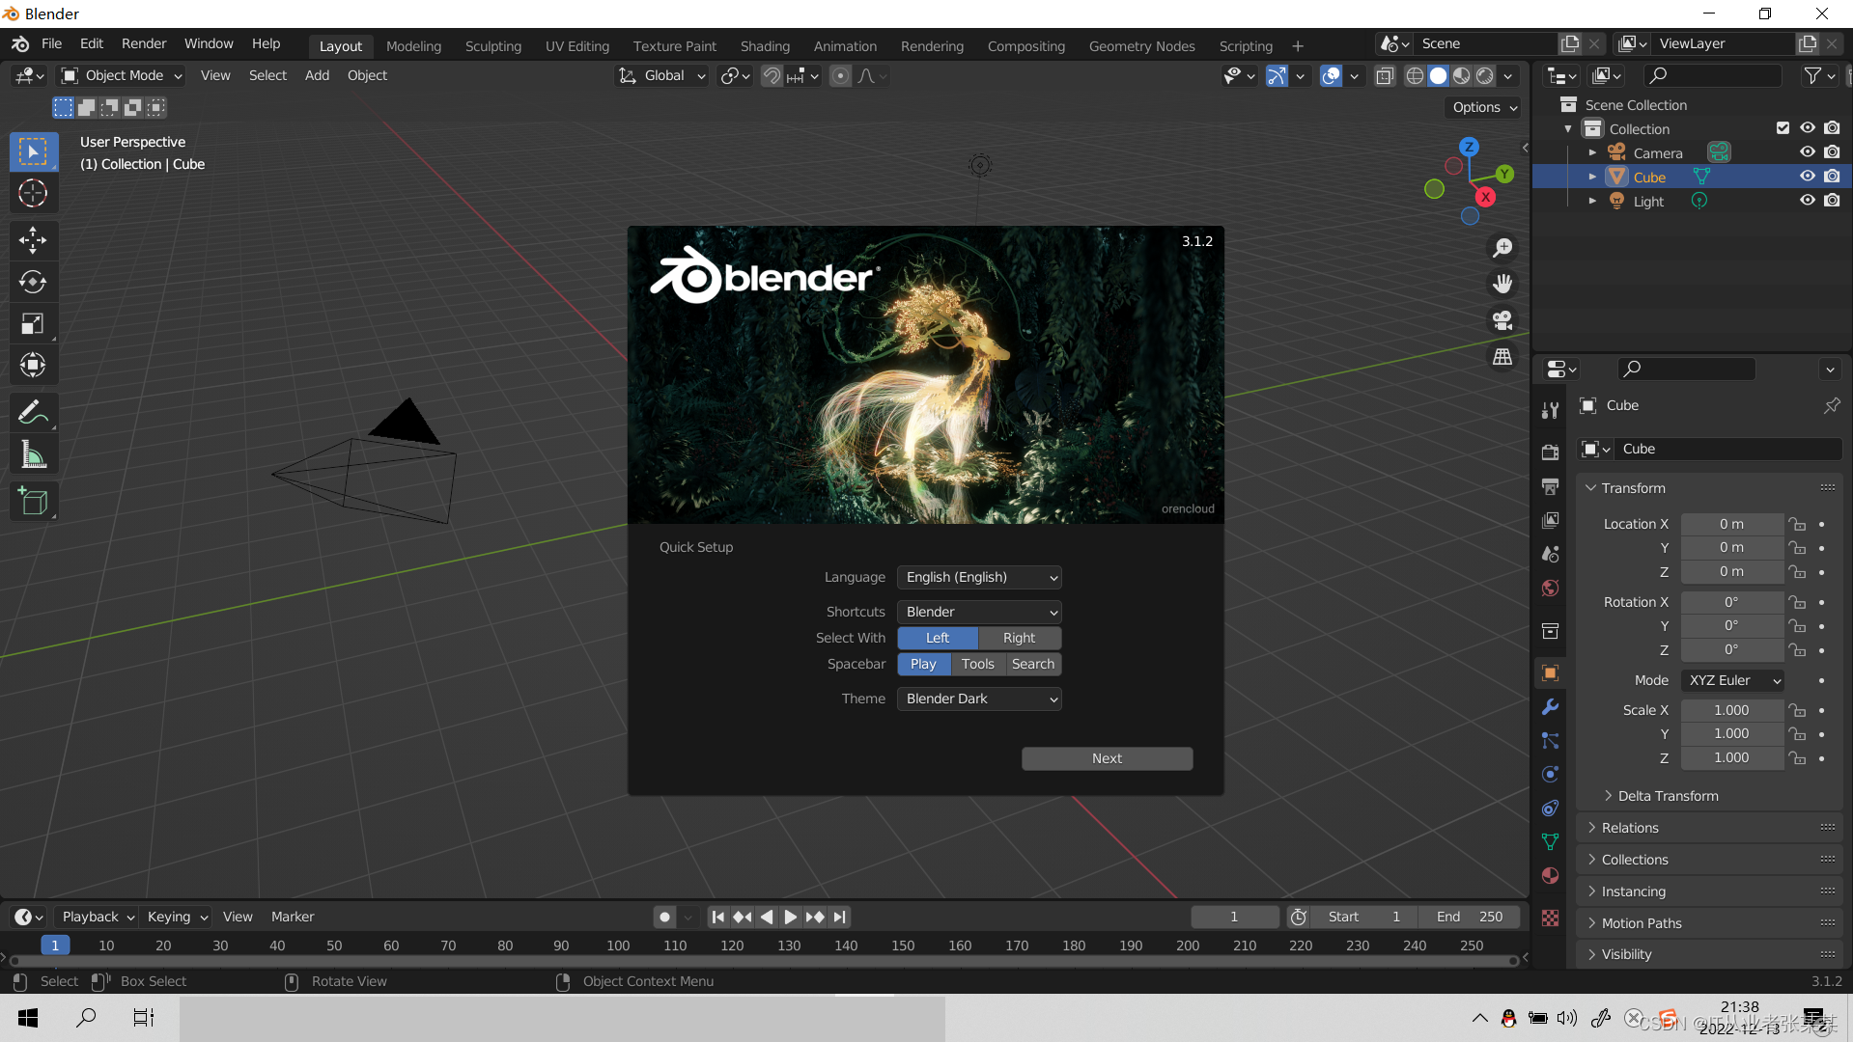The height and width of the screenshot is (1042, 1853).
Task: Select the Rotate tool
Action: tap(33, 282)
